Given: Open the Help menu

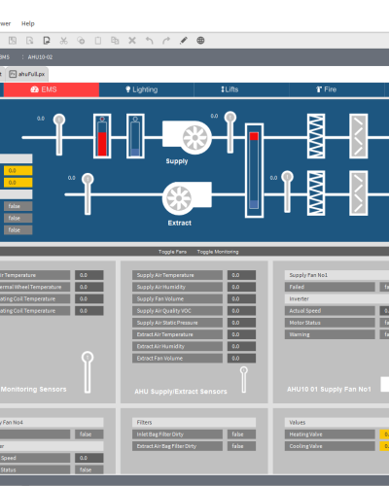Looking at the screenshot, I should (28, 23).
